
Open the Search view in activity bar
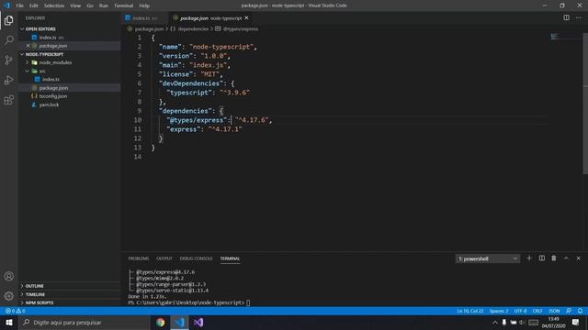(9, 40)
